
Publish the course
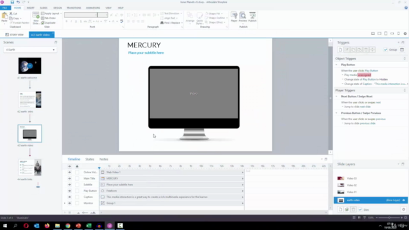[x=252, y=17]
